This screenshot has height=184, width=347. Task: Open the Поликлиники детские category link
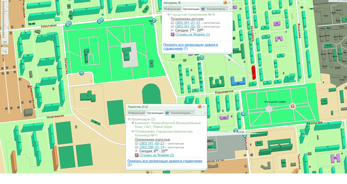187,19
